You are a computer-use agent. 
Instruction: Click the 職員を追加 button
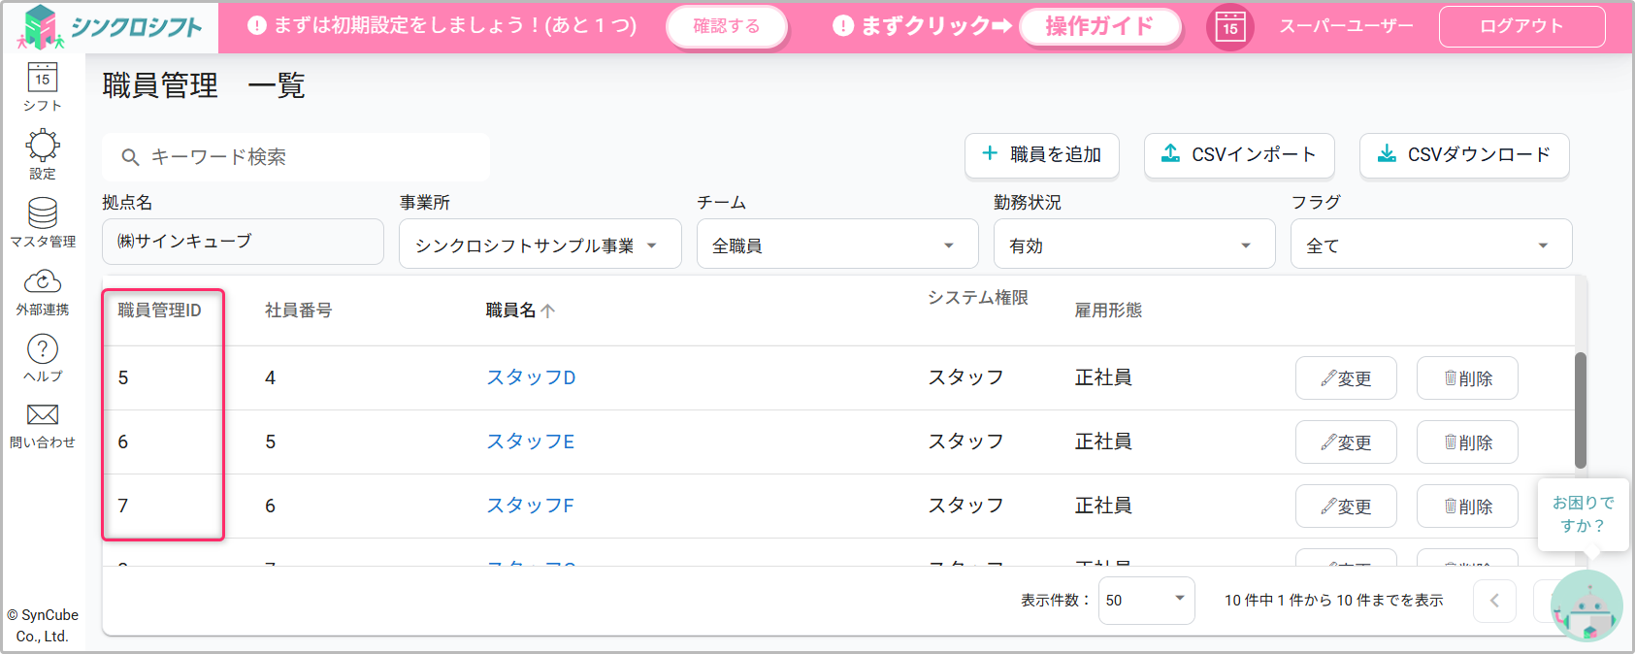coord(1041,155)
